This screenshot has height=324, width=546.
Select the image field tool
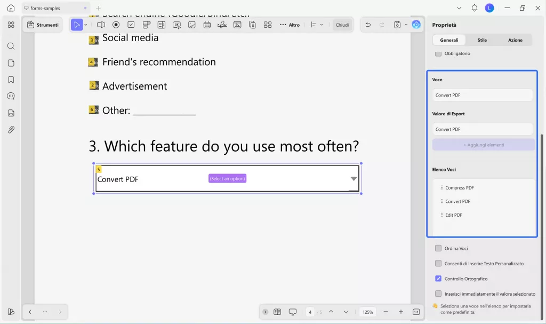[x=192, y=25]
